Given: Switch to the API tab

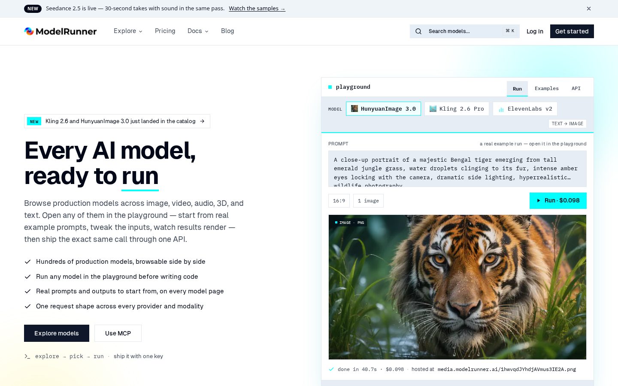Looking at the screenshot, I should [x=576, y=88].
